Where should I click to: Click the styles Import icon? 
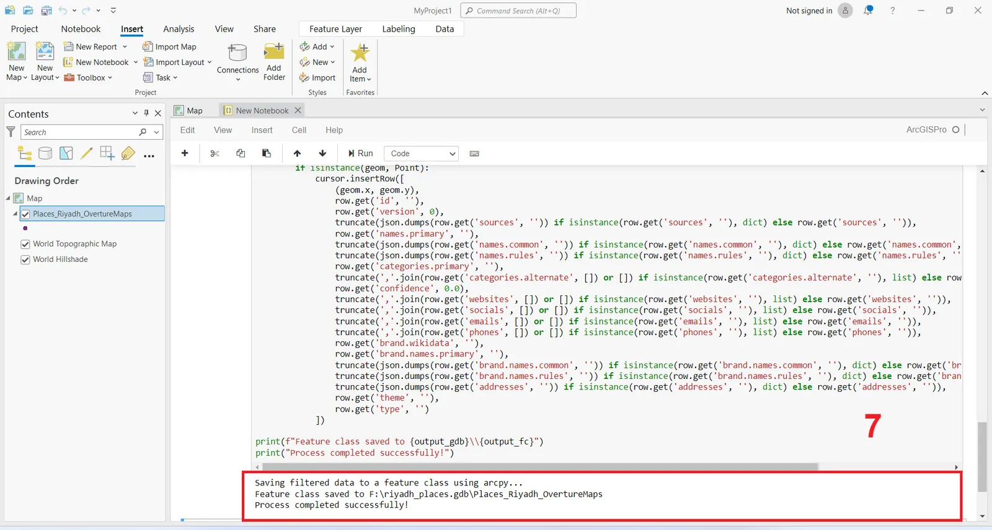(304, 77)
